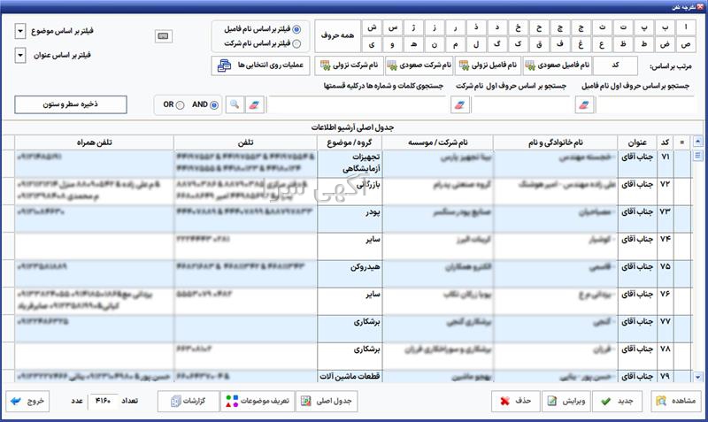Viewport: 708px width, 422px height.
Task: Click the هیدروکن group cell
Action: [350, 274]
